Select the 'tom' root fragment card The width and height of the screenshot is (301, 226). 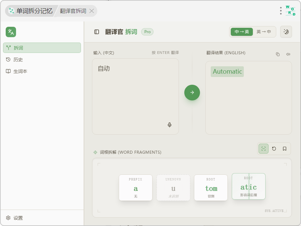[x=211, y=188]
